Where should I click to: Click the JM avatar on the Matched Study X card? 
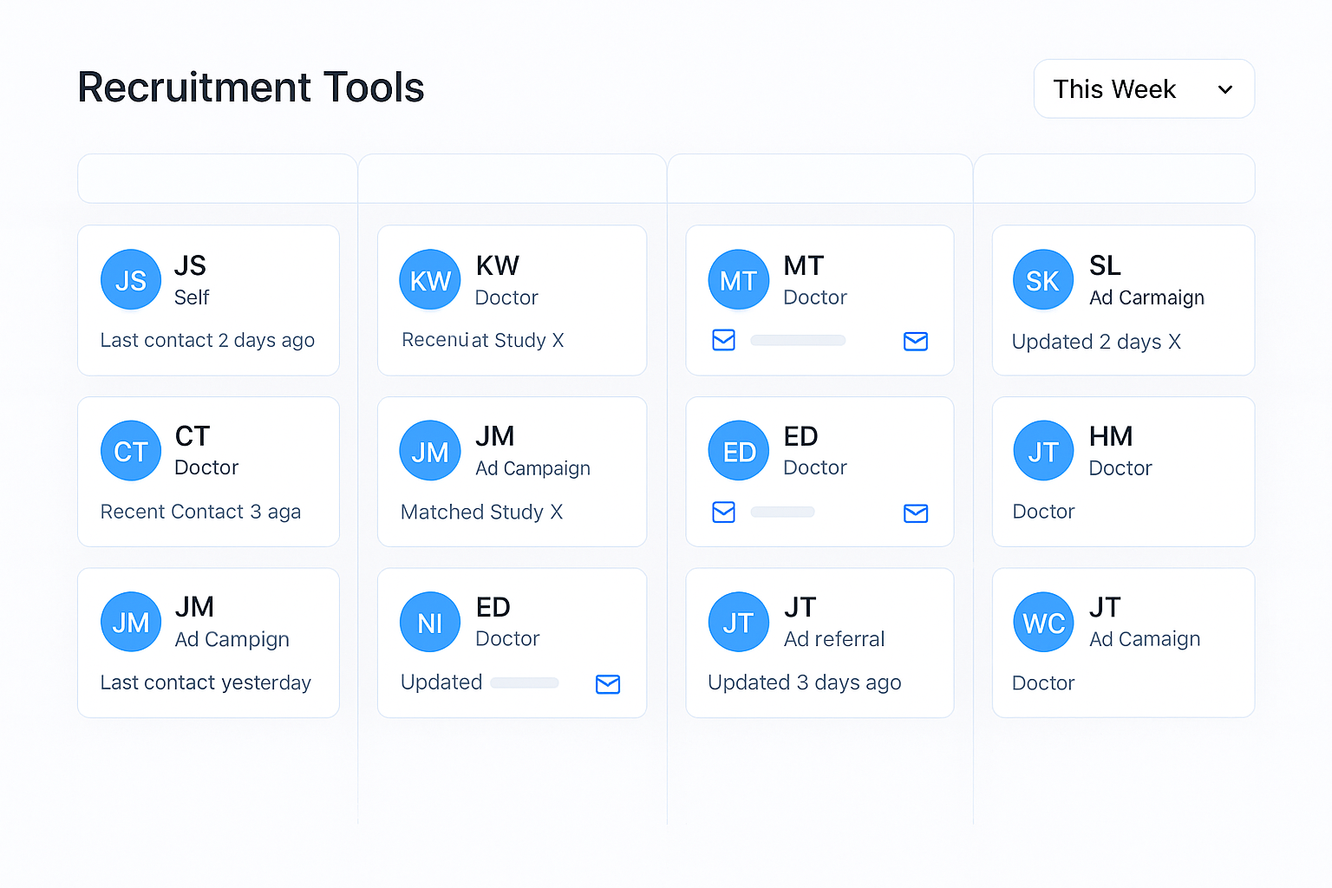click(x=430, y=451)
